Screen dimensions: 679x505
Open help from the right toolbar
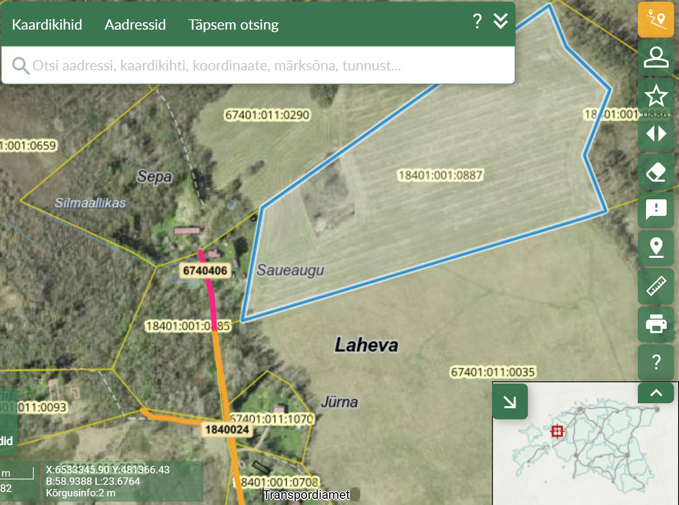656,362
